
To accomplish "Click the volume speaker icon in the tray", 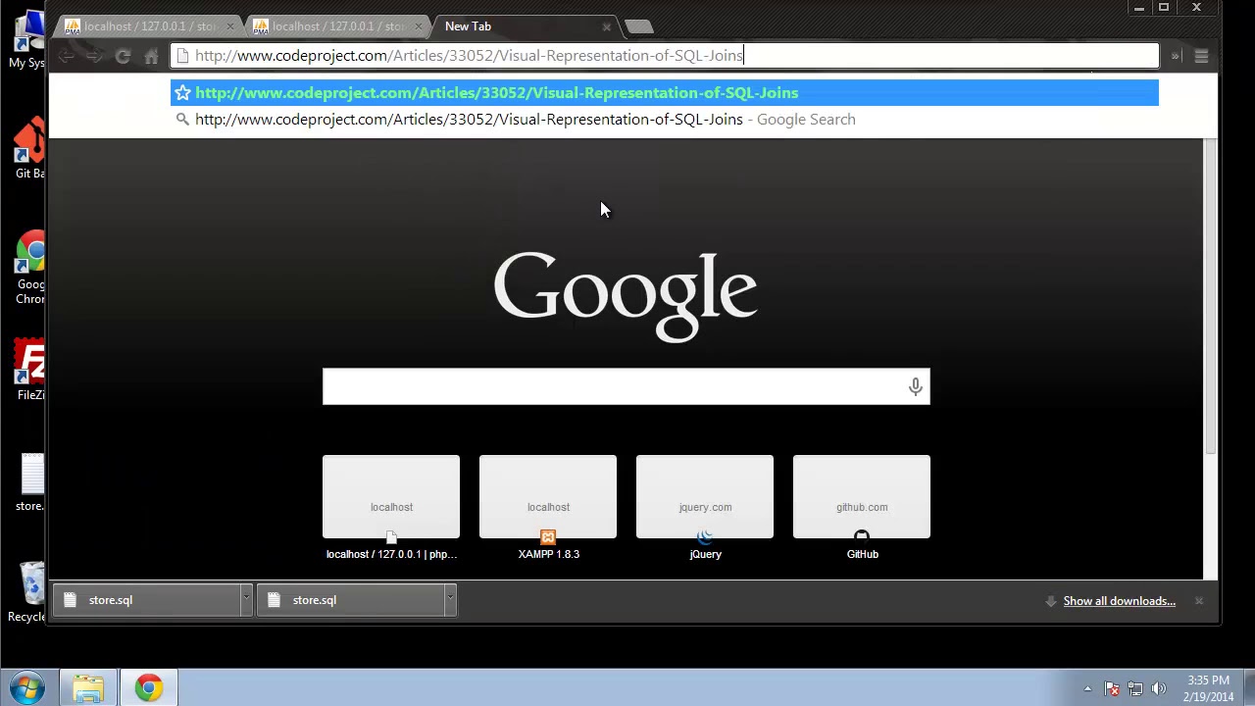I will (1159, 688).
